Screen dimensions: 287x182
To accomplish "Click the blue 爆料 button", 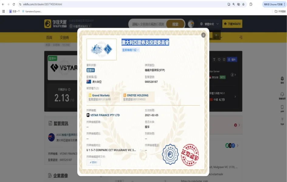I will 232,59.
